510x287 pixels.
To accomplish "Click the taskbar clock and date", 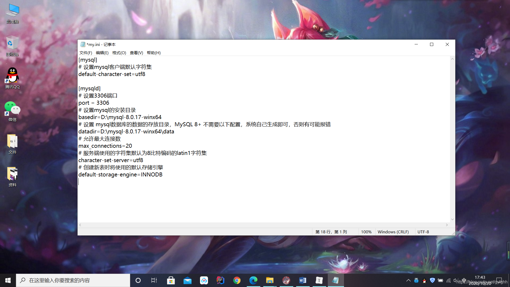I will (480, 280).
